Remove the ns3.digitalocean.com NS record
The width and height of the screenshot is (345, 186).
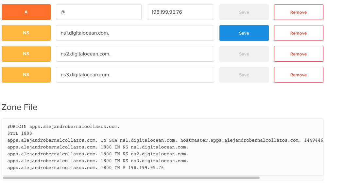point(299,75)
